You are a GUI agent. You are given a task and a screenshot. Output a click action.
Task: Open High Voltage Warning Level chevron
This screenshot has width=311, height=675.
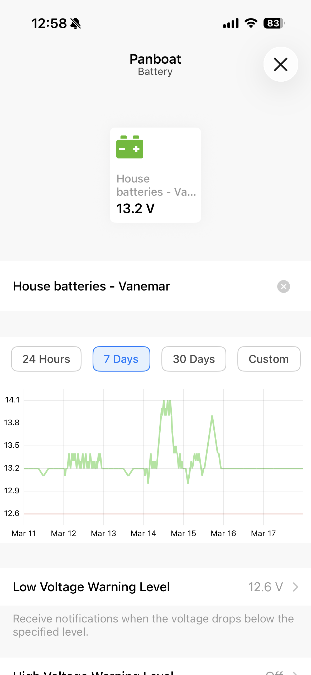coord(295,672)
